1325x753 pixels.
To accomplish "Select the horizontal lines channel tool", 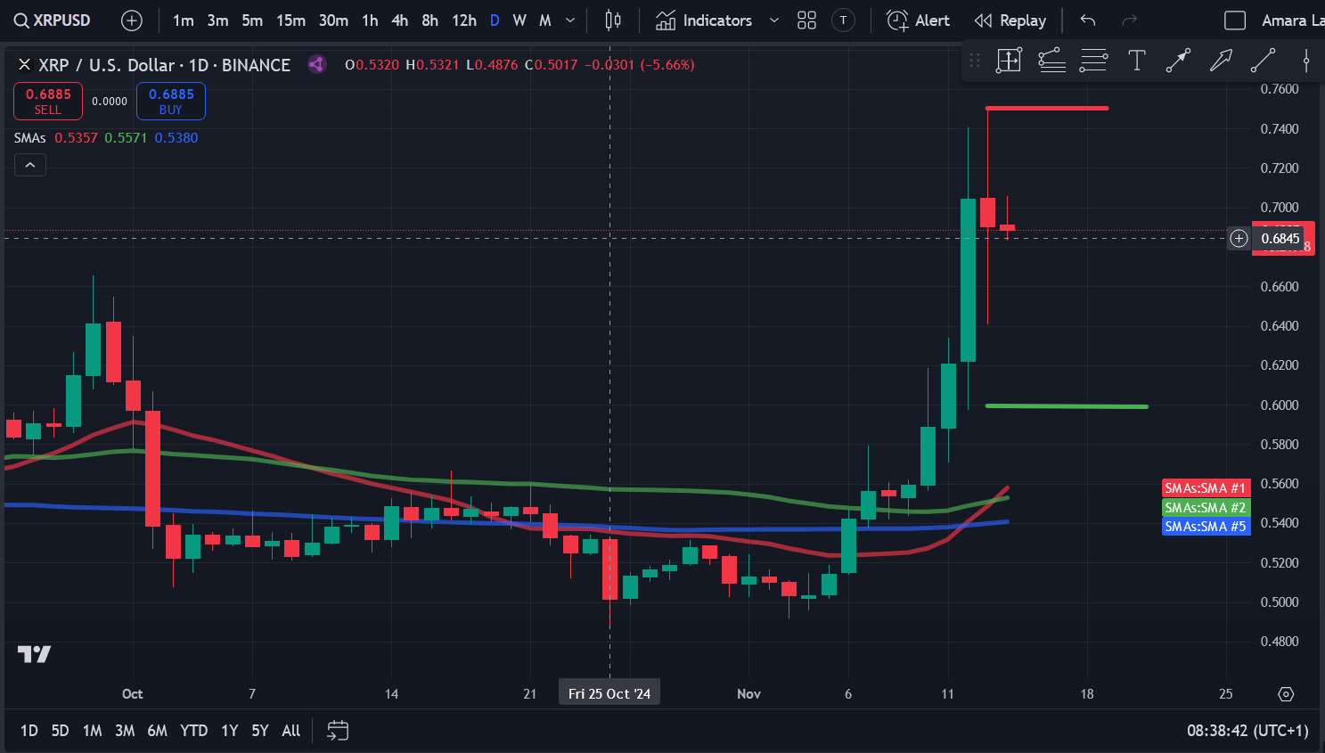I will pos(1093,61).
